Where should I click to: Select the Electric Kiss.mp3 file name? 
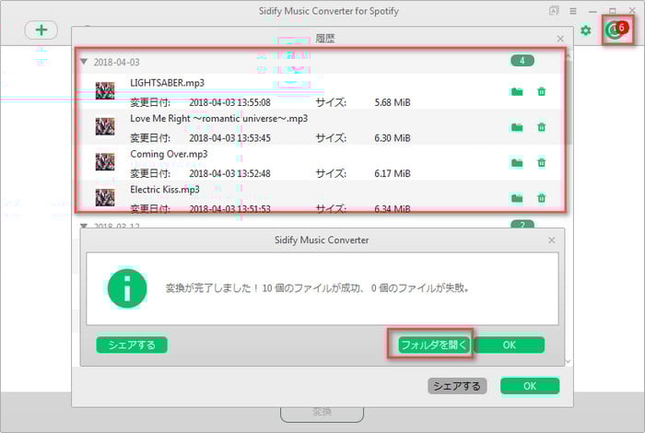165,190
